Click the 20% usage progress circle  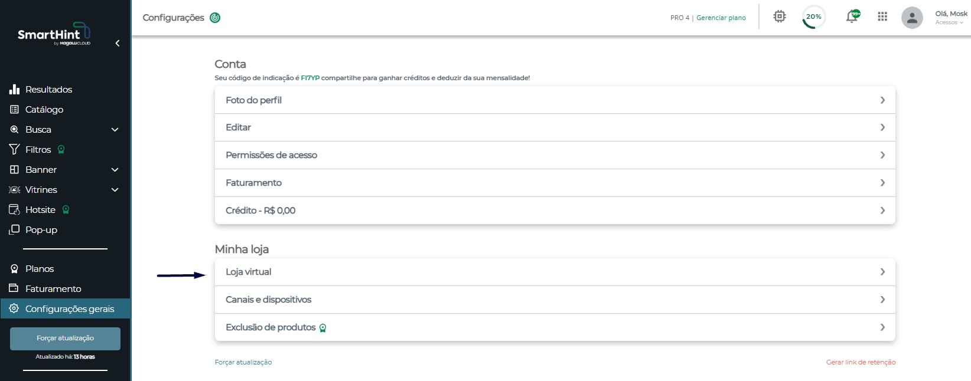pos(814,17)
